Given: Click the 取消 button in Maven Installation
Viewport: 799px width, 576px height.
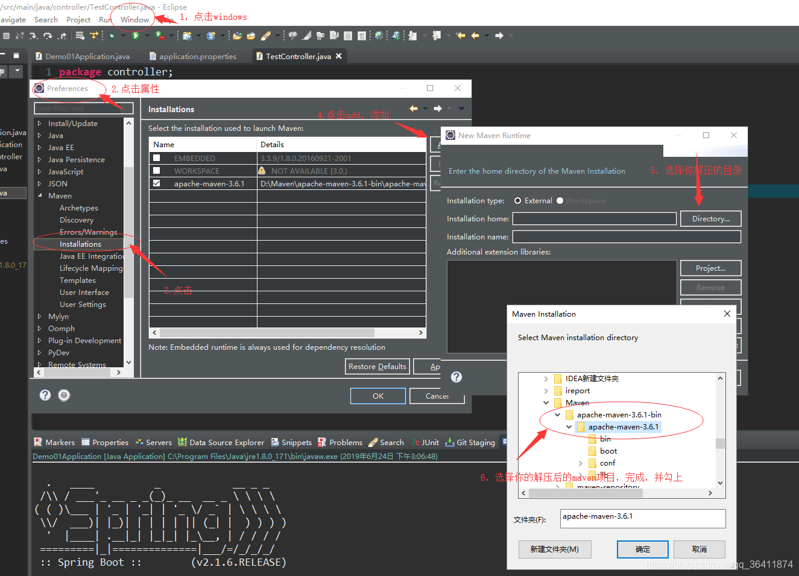Looking at the screenshot, I should click(x=700, y=549).
